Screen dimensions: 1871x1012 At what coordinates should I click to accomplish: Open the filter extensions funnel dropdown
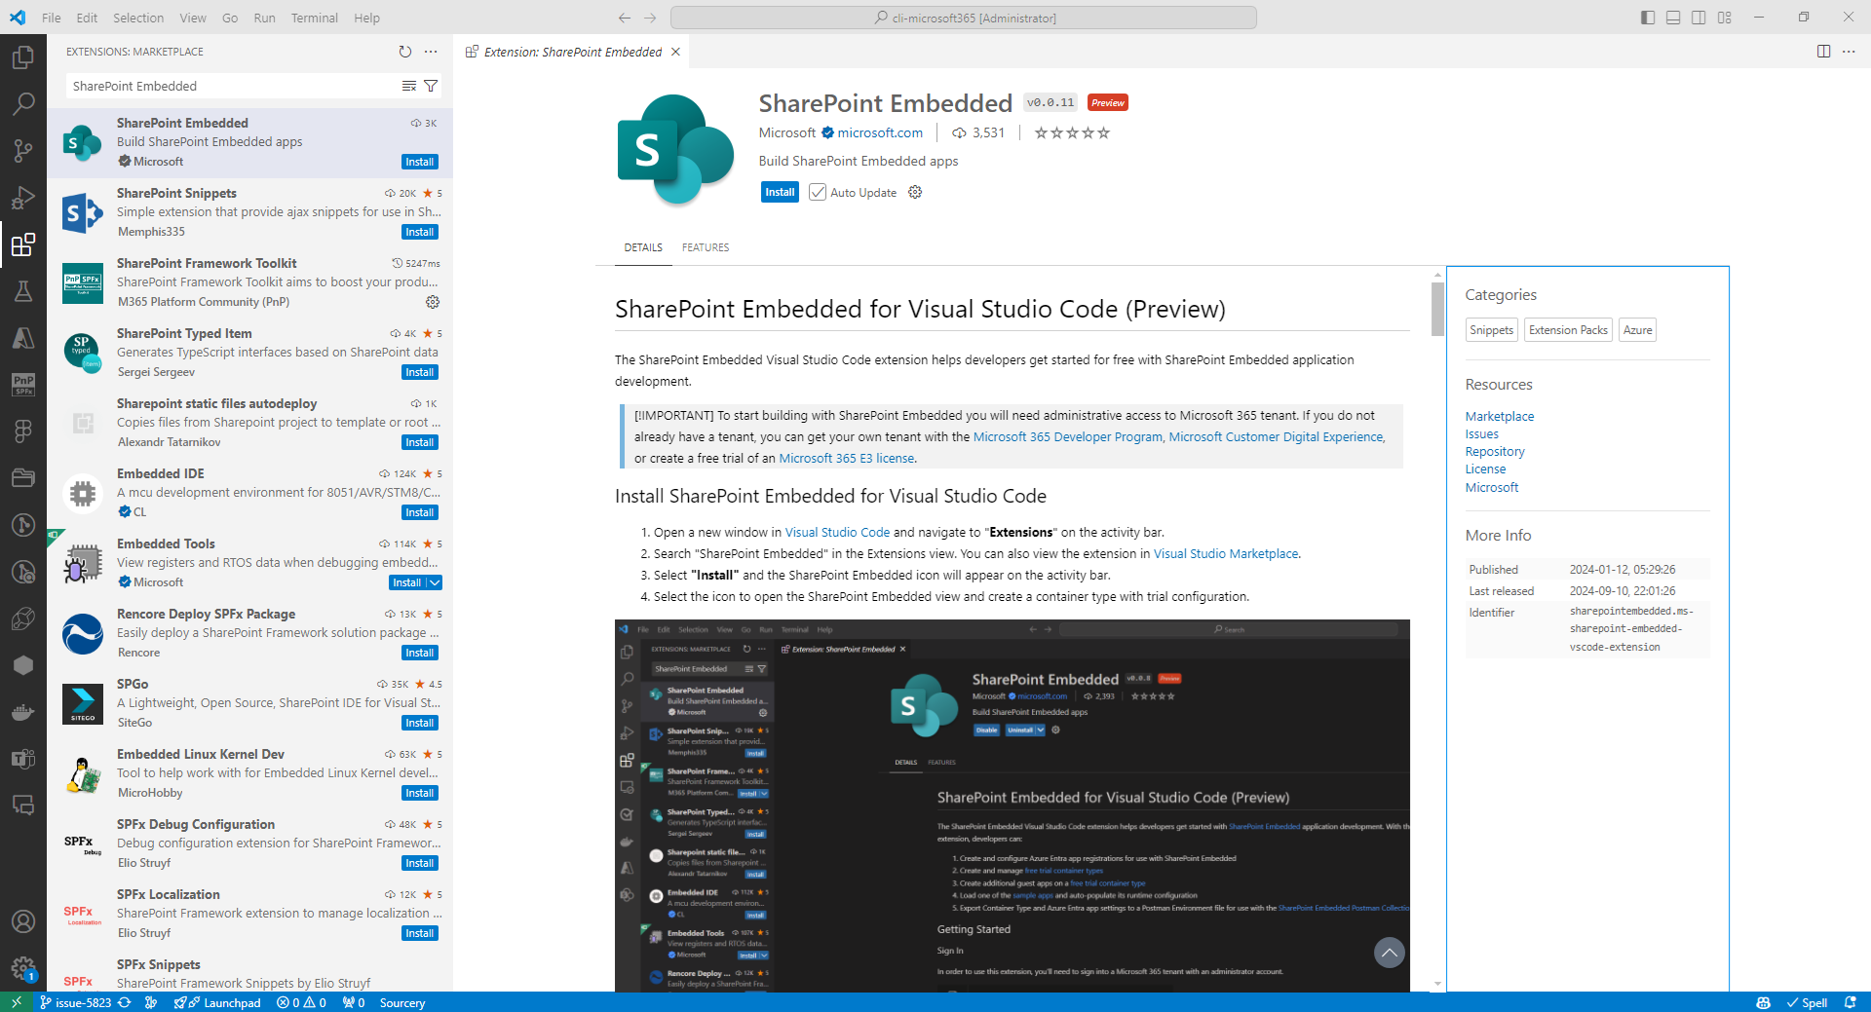point(432,86)
